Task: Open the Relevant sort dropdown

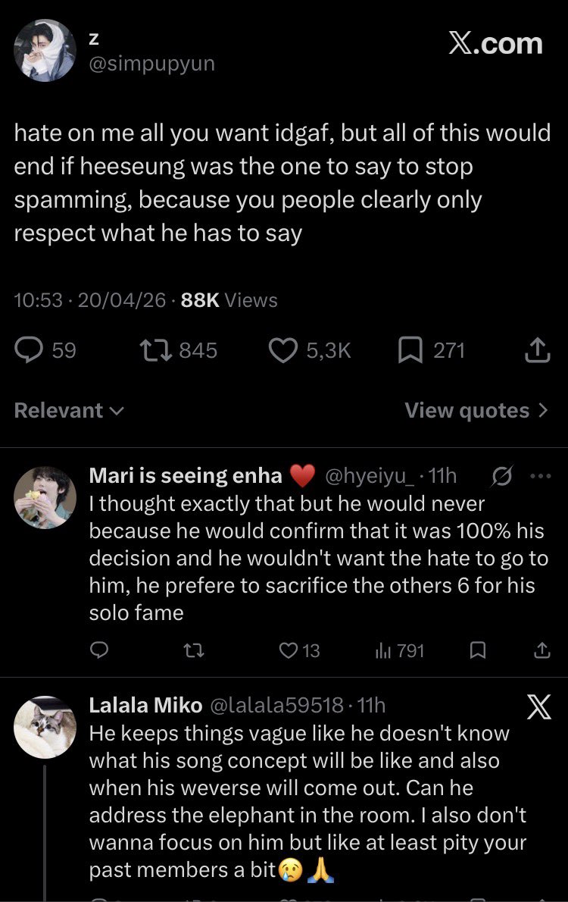Action: 69,410
